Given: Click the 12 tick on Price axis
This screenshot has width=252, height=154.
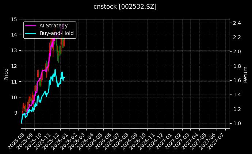Looking at the screenshot, I should (14, 66).
